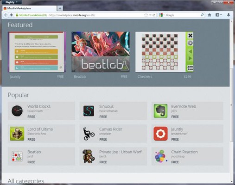This screenshot has width=235, height=185.
Task: Expand the Nightly application menu
Action: (x=12, y=2)
